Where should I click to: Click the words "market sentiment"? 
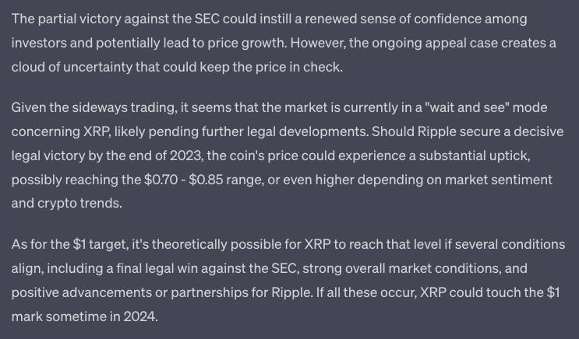(x=499, y=180)
